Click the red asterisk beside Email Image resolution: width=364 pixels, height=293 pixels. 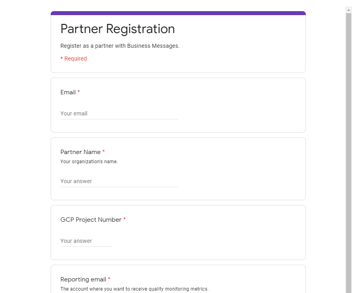[79, 92]
